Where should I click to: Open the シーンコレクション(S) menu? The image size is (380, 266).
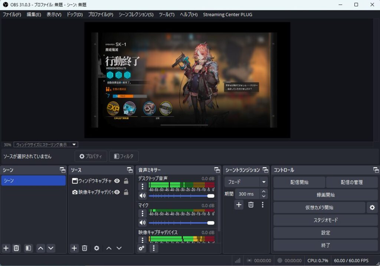click(x=136, y=14)
